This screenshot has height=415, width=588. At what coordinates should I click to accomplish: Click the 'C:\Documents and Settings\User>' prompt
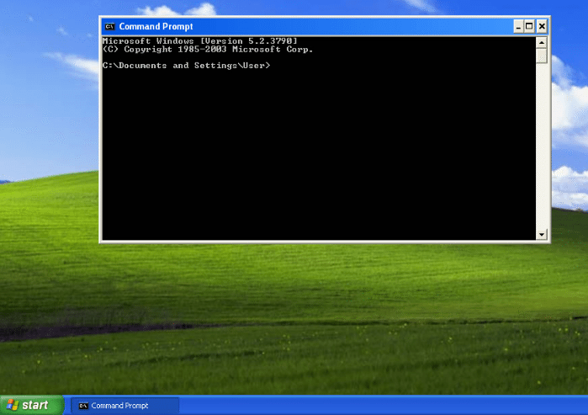pos(186,66)
